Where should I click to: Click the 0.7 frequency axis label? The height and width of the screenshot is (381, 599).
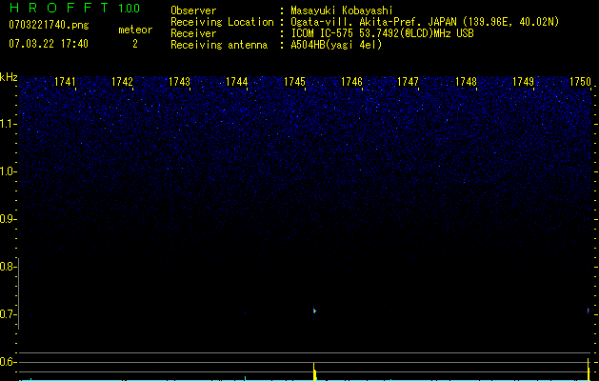(9, 314)
